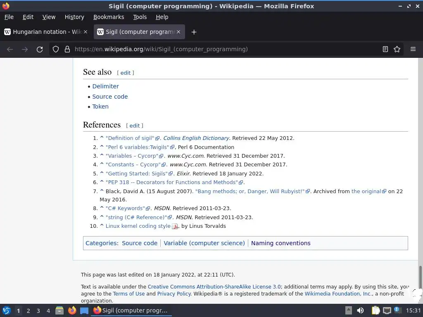The height and width of the screenshot is (317, 423).
Task: Toggle reader view for this page
Action: pyautogui.click(x=385, y=49)
